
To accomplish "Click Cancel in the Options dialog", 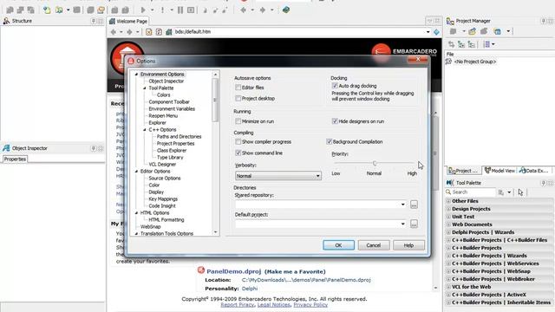I will point(374,245).
